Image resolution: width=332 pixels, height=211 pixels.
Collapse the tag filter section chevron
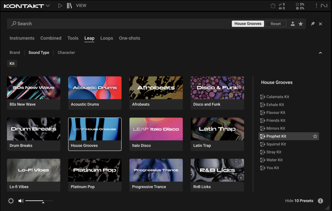pyautogui.click(x=320, y=53)
